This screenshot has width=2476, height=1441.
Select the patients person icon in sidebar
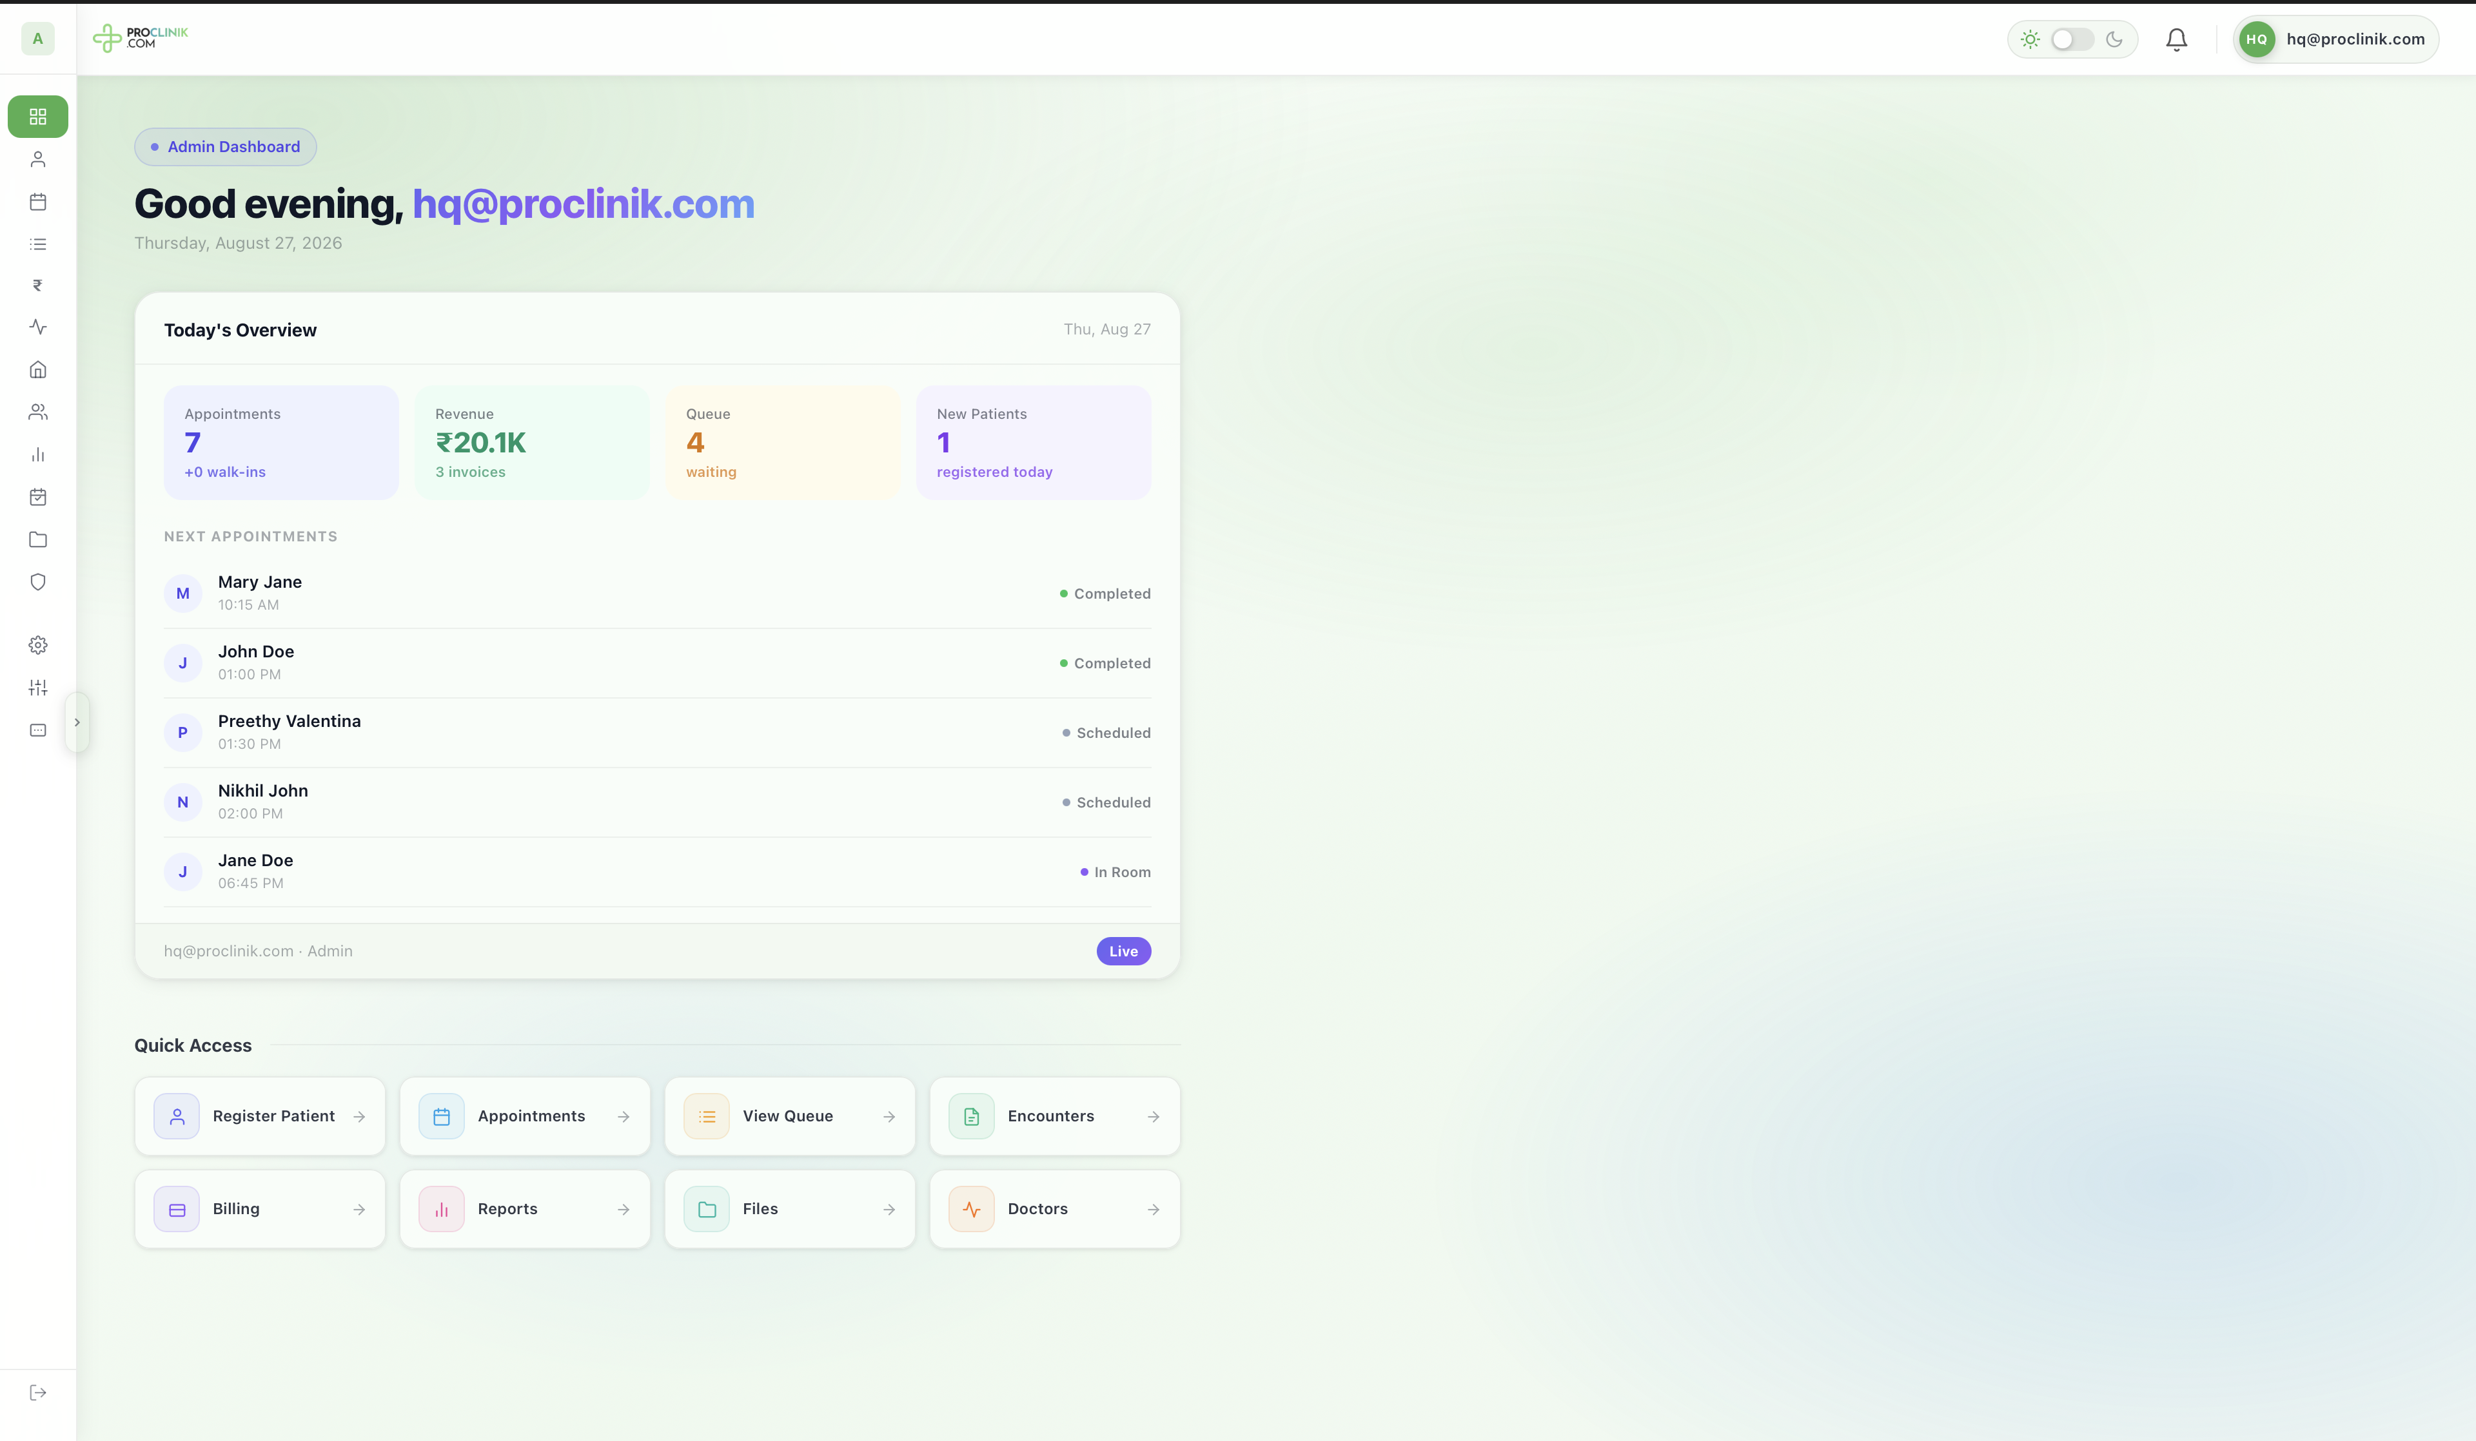(37, 159)
